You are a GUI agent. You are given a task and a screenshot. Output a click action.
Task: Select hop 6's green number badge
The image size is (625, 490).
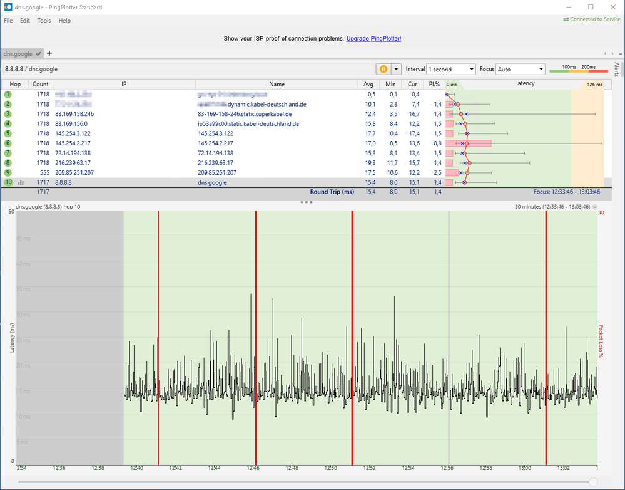click(x=7, y=143)
